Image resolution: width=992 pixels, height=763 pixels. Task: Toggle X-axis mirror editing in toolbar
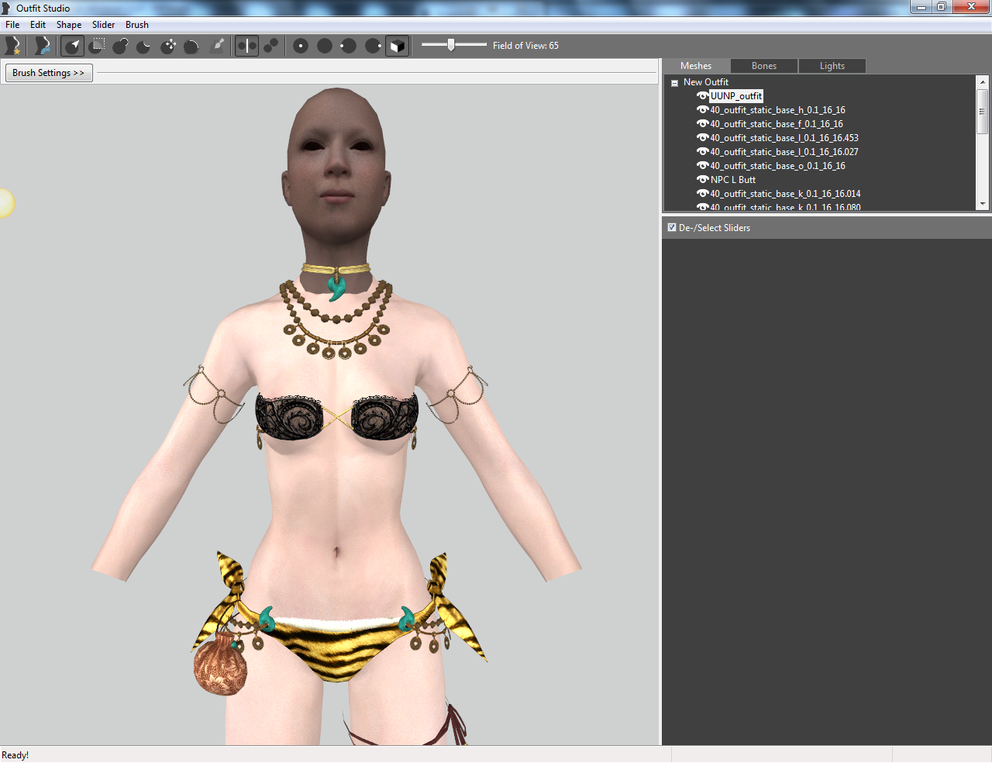[246, 46]
